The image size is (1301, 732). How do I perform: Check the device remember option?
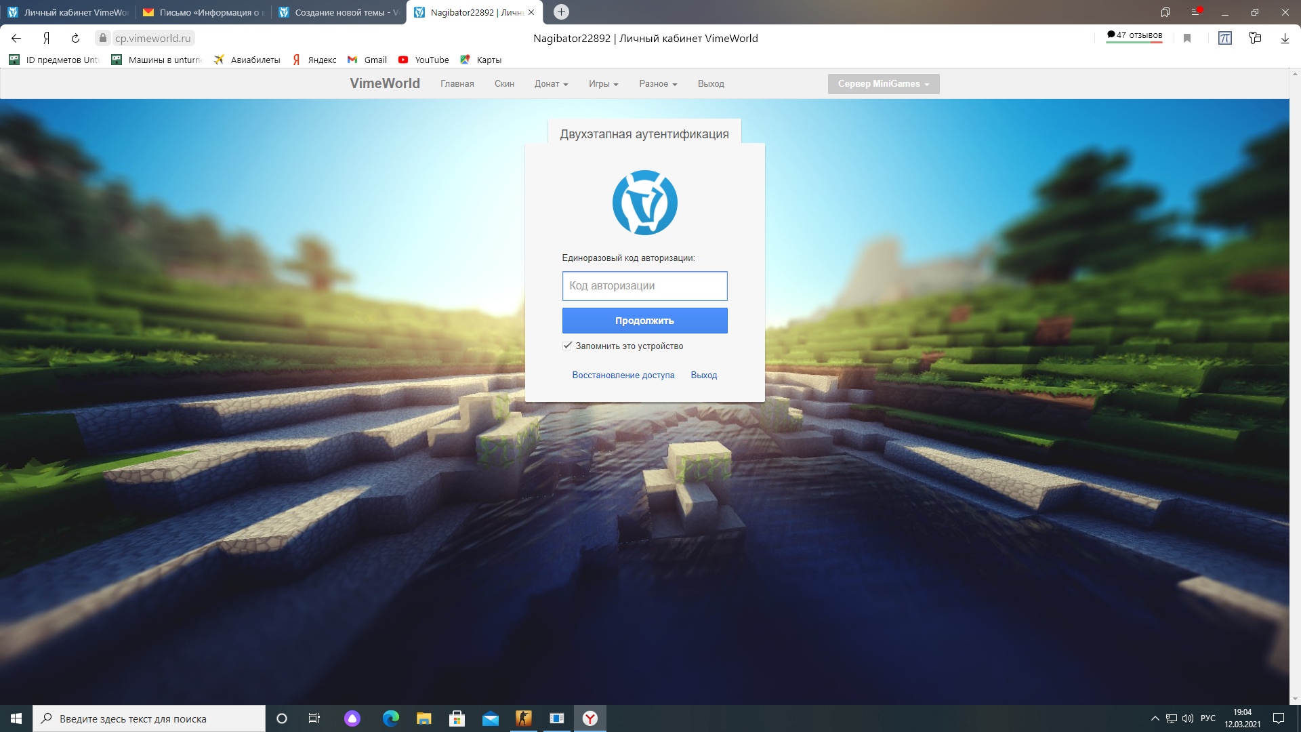567,346
